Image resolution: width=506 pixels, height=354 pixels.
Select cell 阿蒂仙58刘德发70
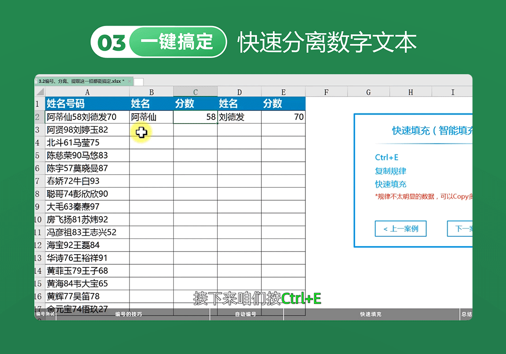coord(87,117)
